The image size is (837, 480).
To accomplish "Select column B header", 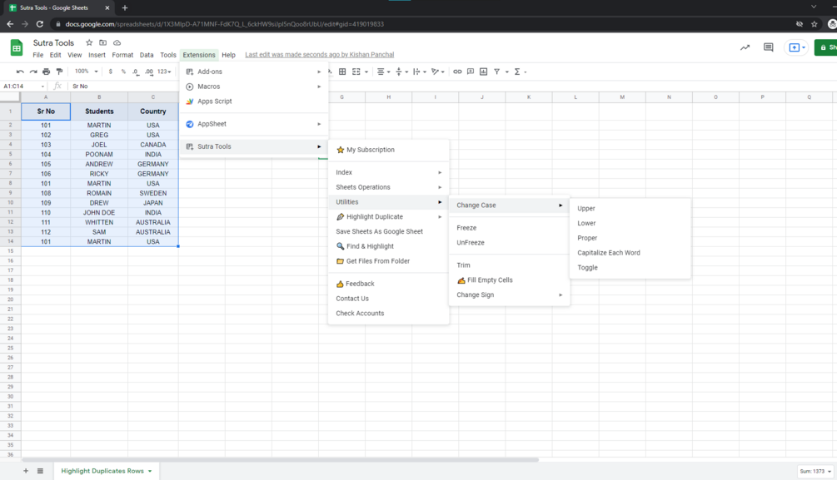I will point(99,97).
